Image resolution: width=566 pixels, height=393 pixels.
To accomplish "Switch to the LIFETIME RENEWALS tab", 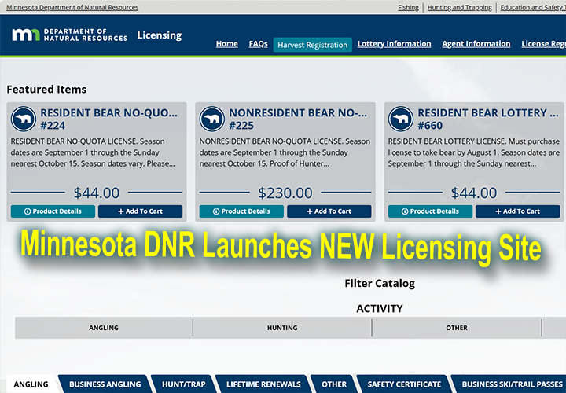I will pos(263,384).
